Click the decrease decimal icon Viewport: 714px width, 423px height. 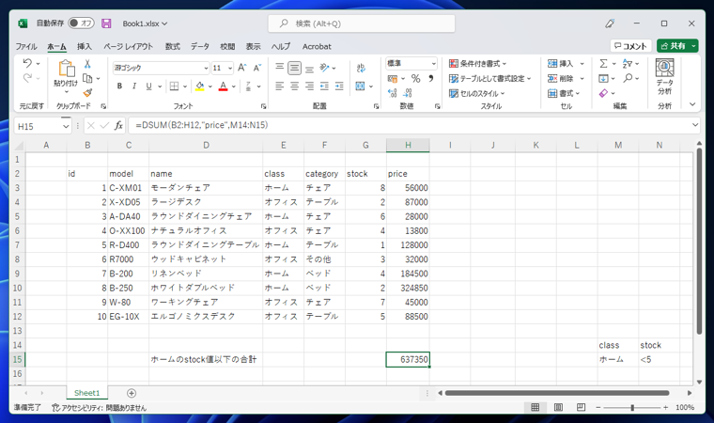click(408, 93)
